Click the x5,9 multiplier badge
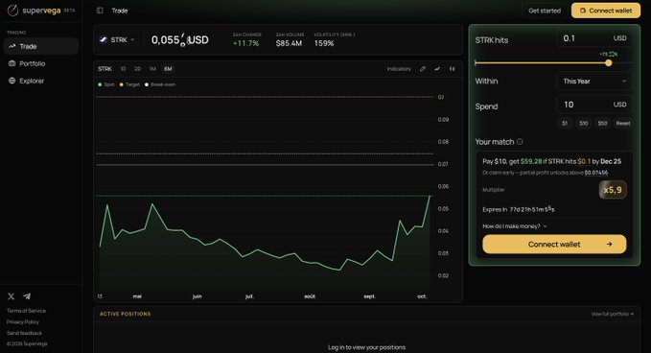651x353 pixels. pos(613,190)
